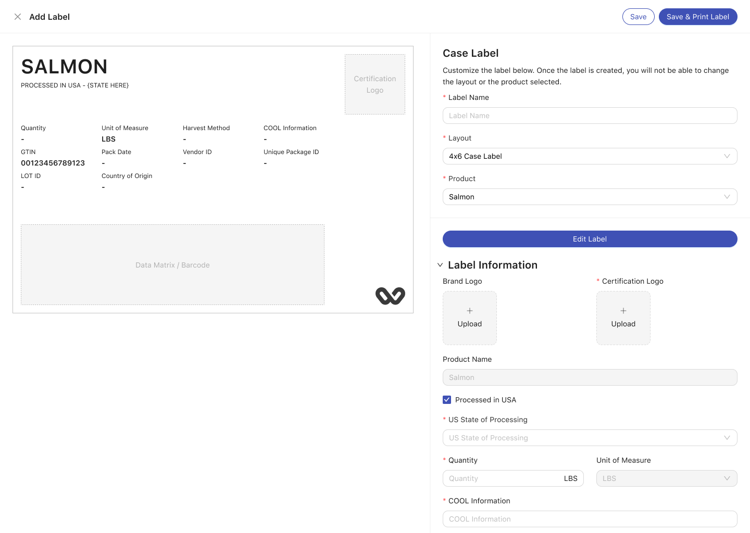Click the plus icon in Certification Logo upload
The image size is (750, 533).
point(623,311)
